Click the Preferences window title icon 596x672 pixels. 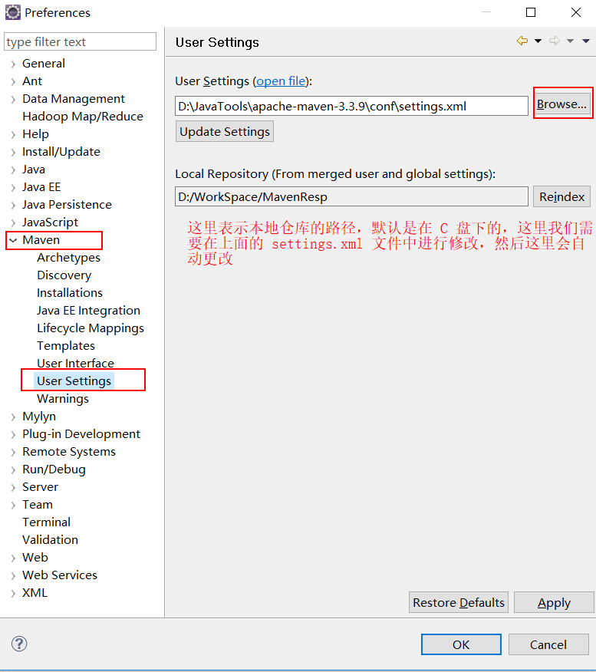[13, 12]
